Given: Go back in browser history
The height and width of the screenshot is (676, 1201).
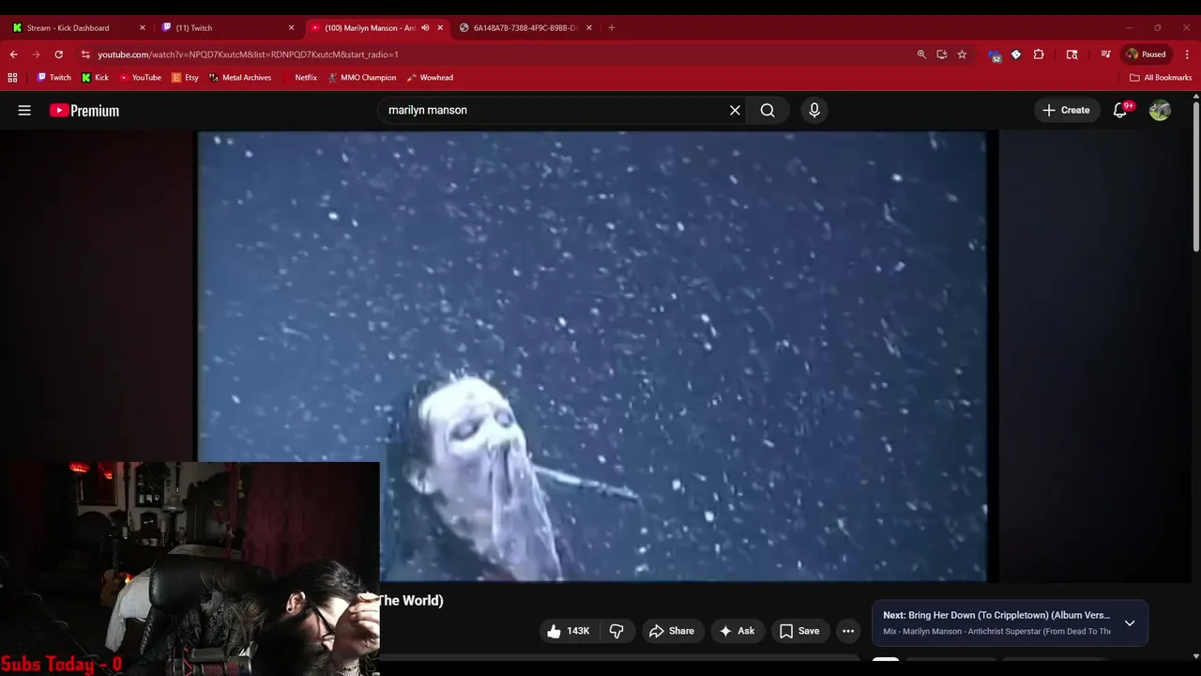Looking at the screenshot, I should 13,54.
